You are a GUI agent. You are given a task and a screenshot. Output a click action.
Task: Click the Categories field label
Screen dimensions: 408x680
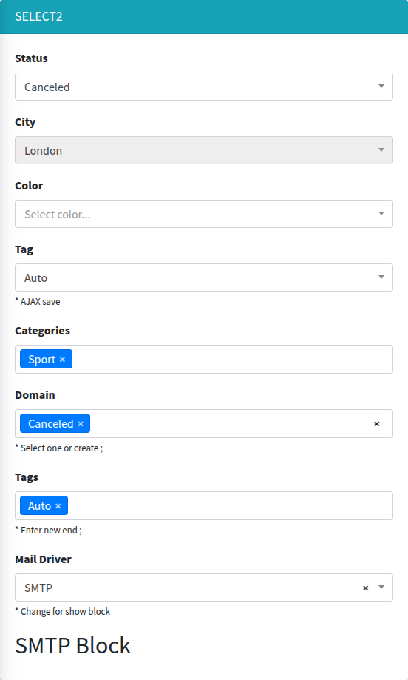[42, 331]
